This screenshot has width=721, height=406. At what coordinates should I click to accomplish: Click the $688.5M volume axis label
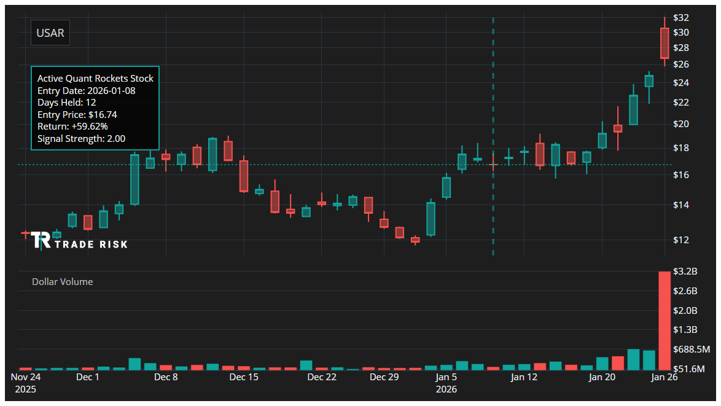tap(692, 349)
